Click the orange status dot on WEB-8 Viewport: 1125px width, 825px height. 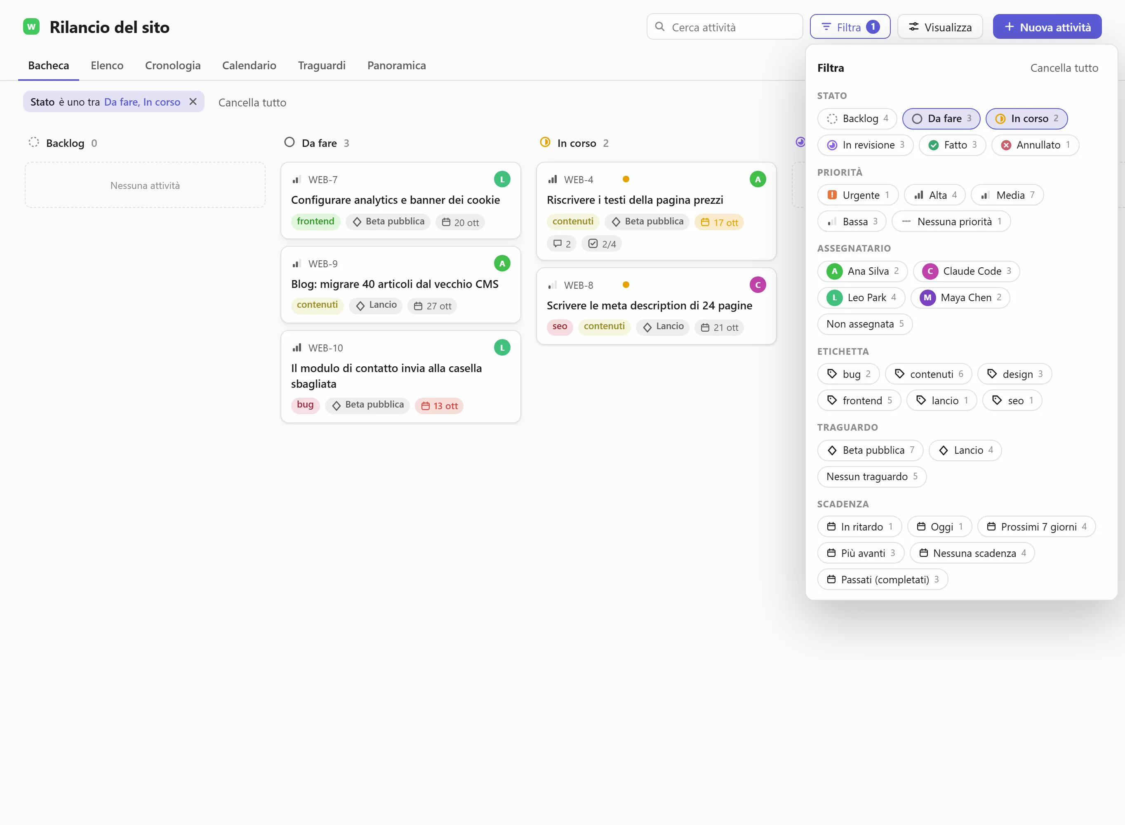tap(626, 285)
